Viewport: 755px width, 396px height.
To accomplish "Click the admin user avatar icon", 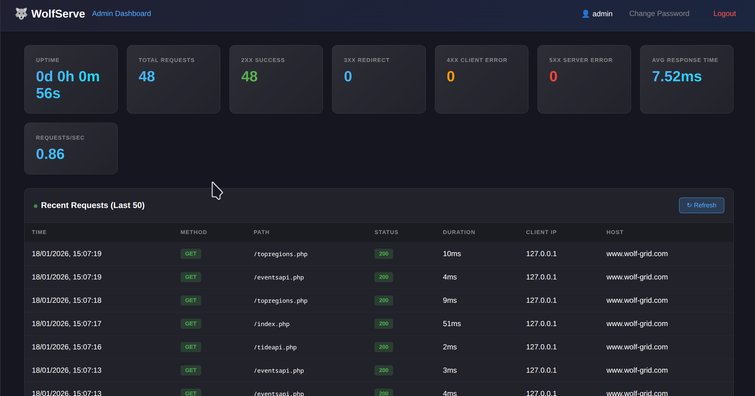I will point(585,14).
